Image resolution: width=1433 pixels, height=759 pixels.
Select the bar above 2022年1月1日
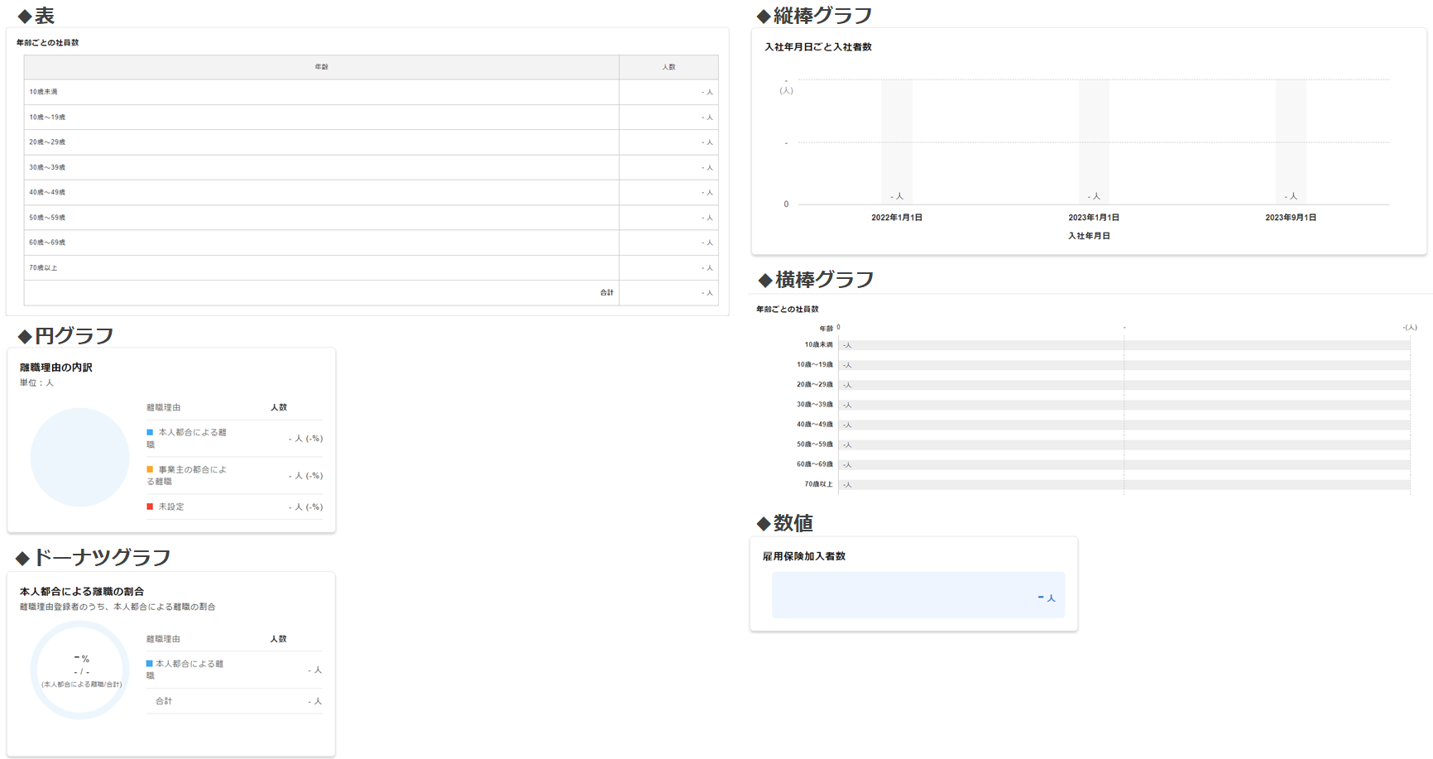click(897, 142)
